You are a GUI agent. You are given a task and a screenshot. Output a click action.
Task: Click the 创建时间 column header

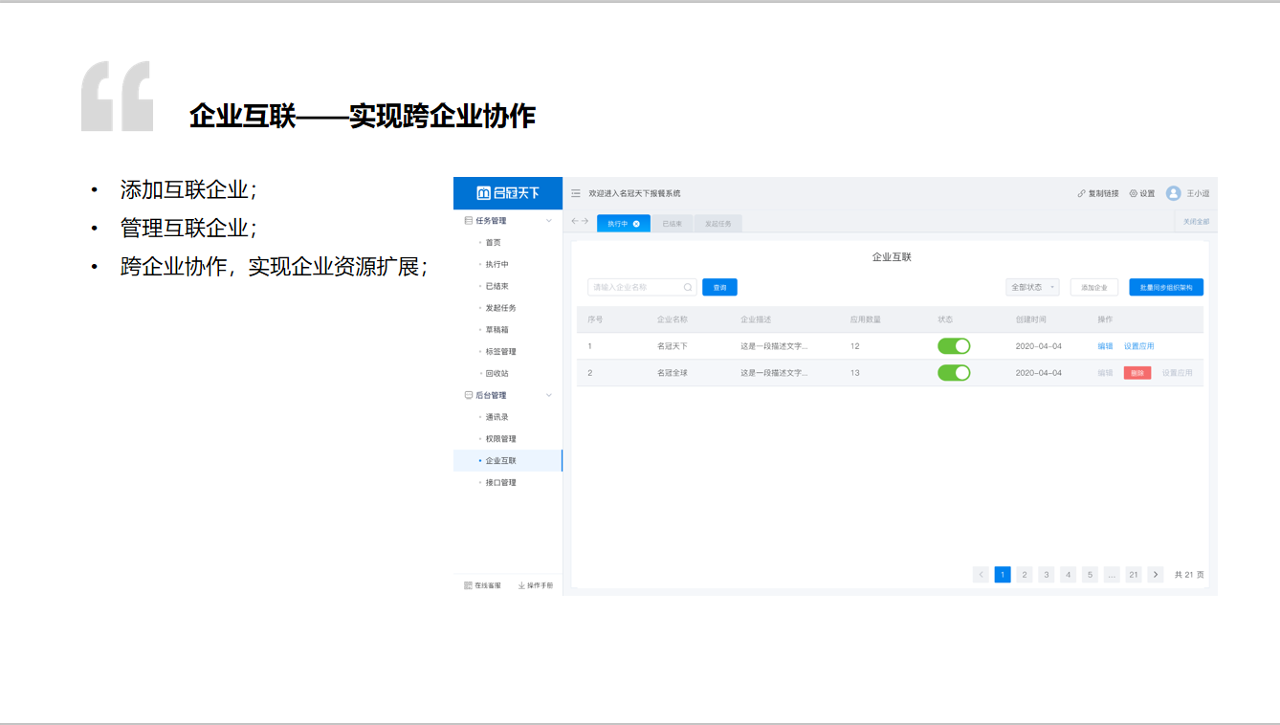point(1031,319)
